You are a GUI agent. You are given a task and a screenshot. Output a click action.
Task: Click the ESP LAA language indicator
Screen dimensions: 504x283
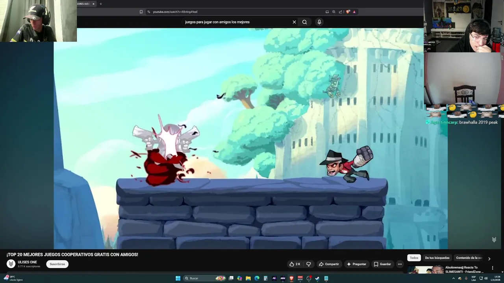click(x=474, y=278)
